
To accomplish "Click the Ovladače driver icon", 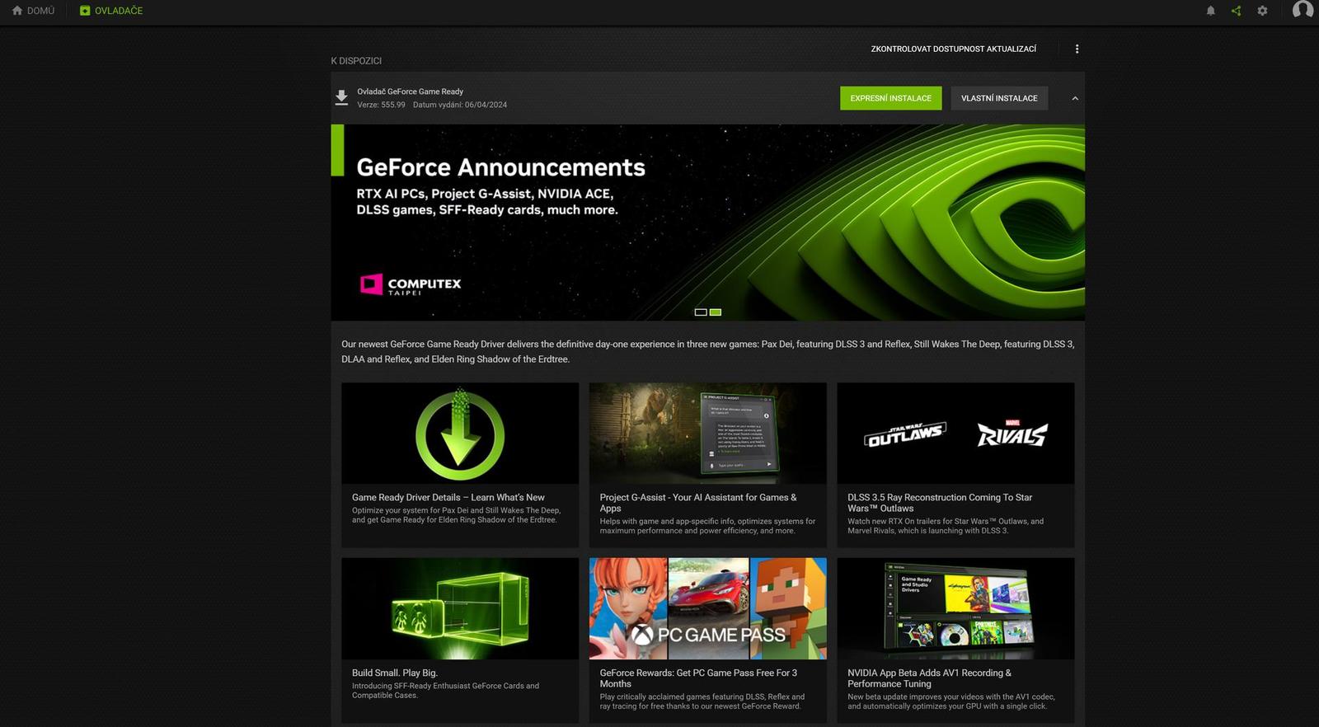I will coord(85,11).
